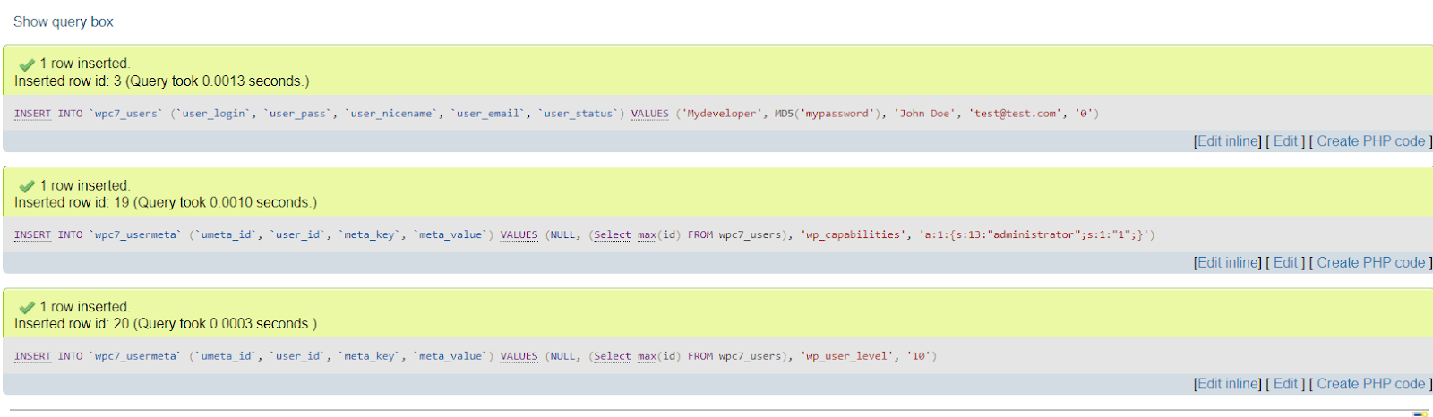Edit inline the wp_user_level insert query
Screen dimensions: 1433x417
(x=1228, y=384)
